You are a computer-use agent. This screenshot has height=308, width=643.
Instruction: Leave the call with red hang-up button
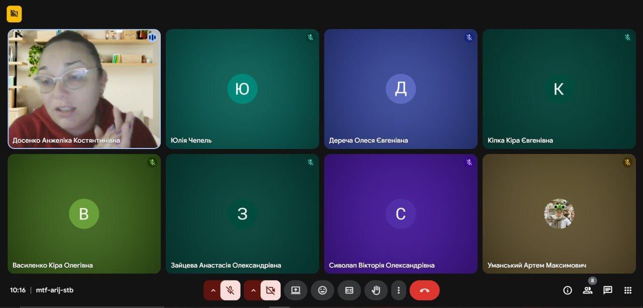[424, 290]
